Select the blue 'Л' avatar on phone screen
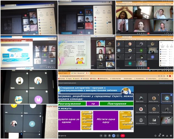The image size is (174, 139). 32,124
